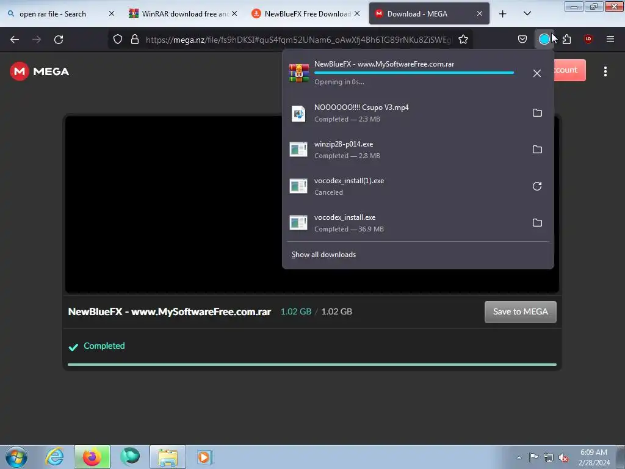Open the Pocket save icon

coord(522,39)
